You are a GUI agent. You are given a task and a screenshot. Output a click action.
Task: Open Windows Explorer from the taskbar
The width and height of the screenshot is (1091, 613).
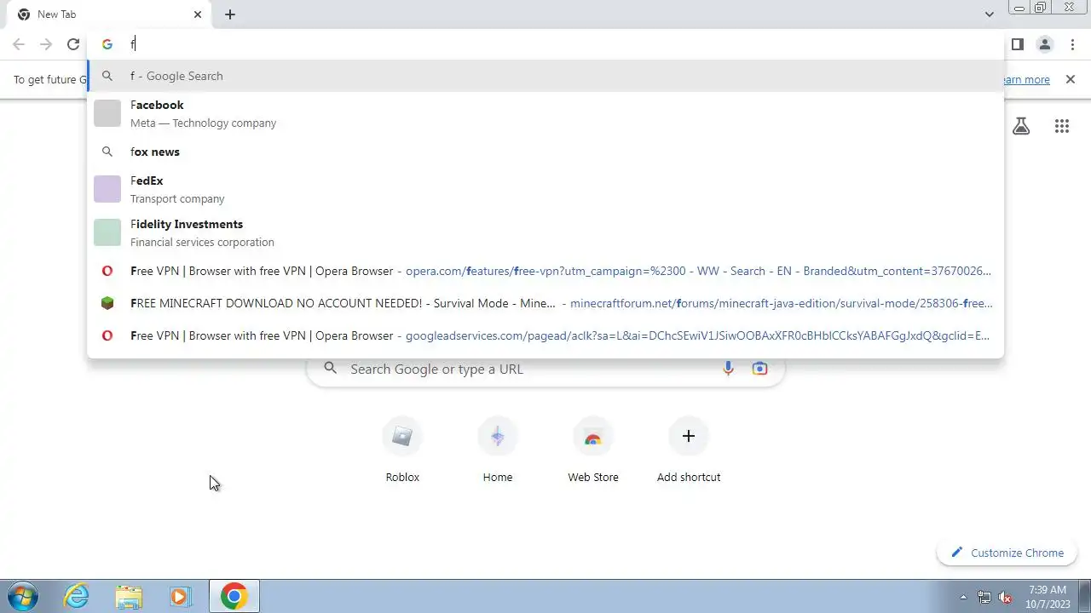pyautogui.click(x=129, y=596)
